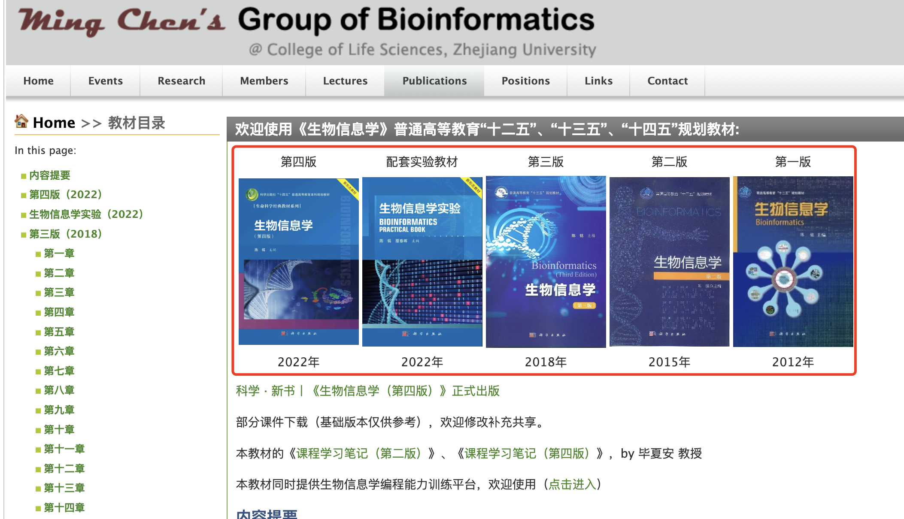The height and width of the screenshot is (519, 904).
Task: Click the house icon beside the Home breadcrumb
Action: pyautogui.click(x=21, y=121)
